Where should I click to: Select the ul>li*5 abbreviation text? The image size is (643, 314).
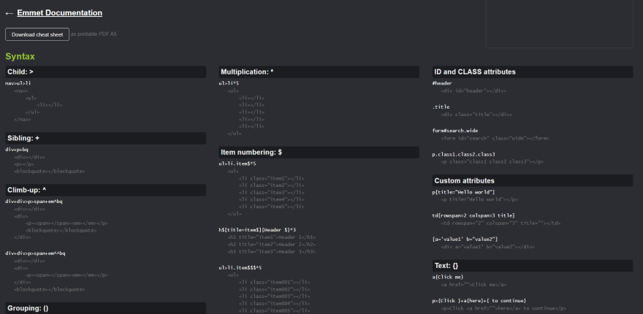[229, 83]
